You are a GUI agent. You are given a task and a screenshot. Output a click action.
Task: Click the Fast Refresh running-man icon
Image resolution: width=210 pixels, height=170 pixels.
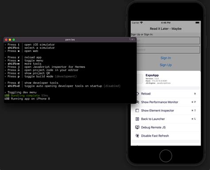(x=137, y=136)
